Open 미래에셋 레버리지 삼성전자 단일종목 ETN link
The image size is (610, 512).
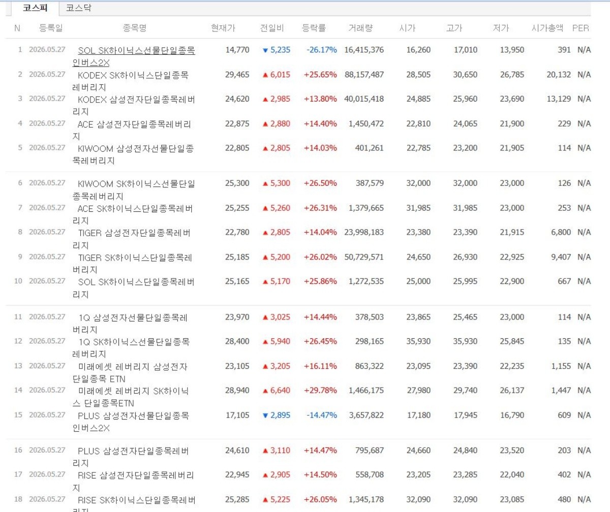[130, 372]
